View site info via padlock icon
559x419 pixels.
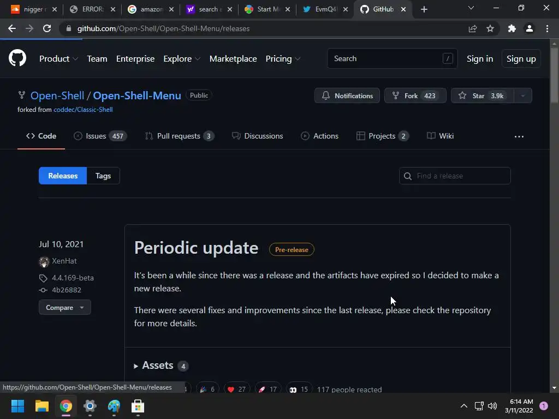[69, 28]
